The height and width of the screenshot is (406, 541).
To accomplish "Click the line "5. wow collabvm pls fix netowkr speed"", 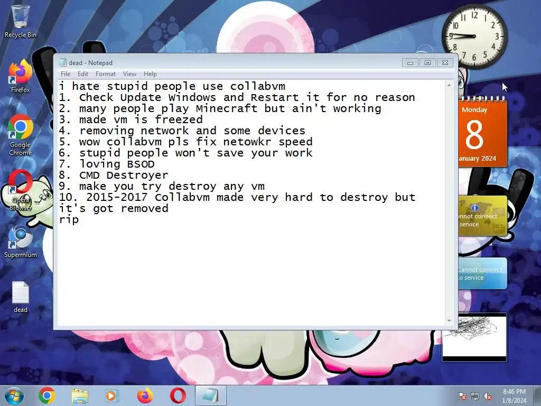I will tap(185, 142).
